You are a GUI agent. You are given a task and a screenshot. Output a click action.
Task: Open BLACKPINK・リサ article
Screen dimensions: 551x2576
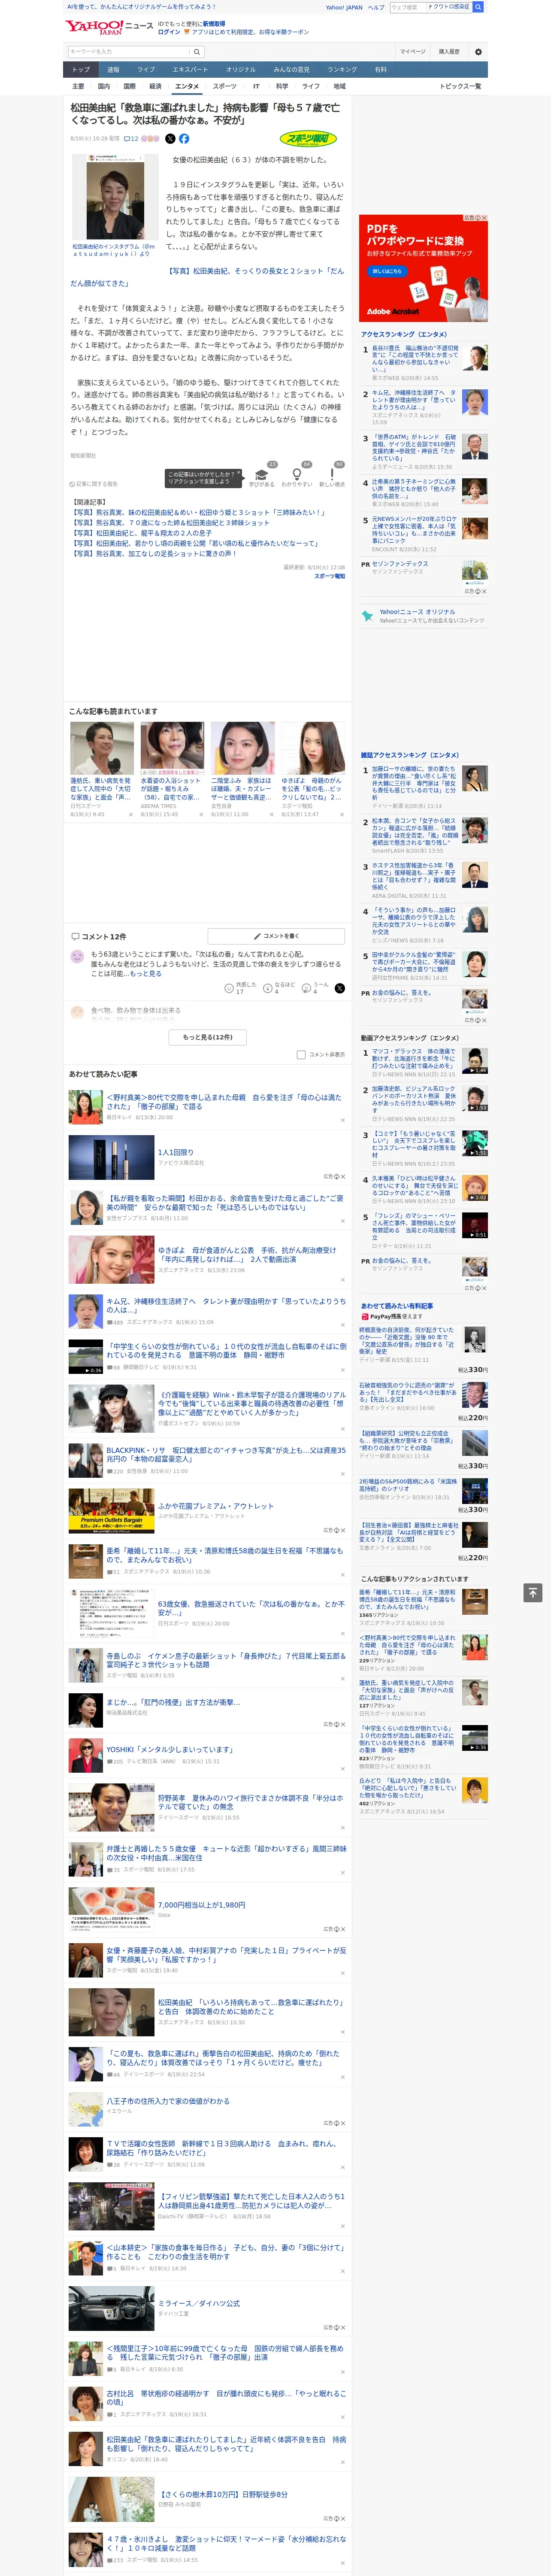tap(226, 1454)
